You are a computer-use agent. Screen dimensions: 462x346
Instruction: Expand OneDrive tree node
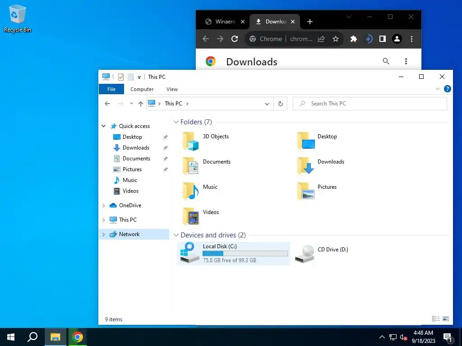tap(104, 205)
